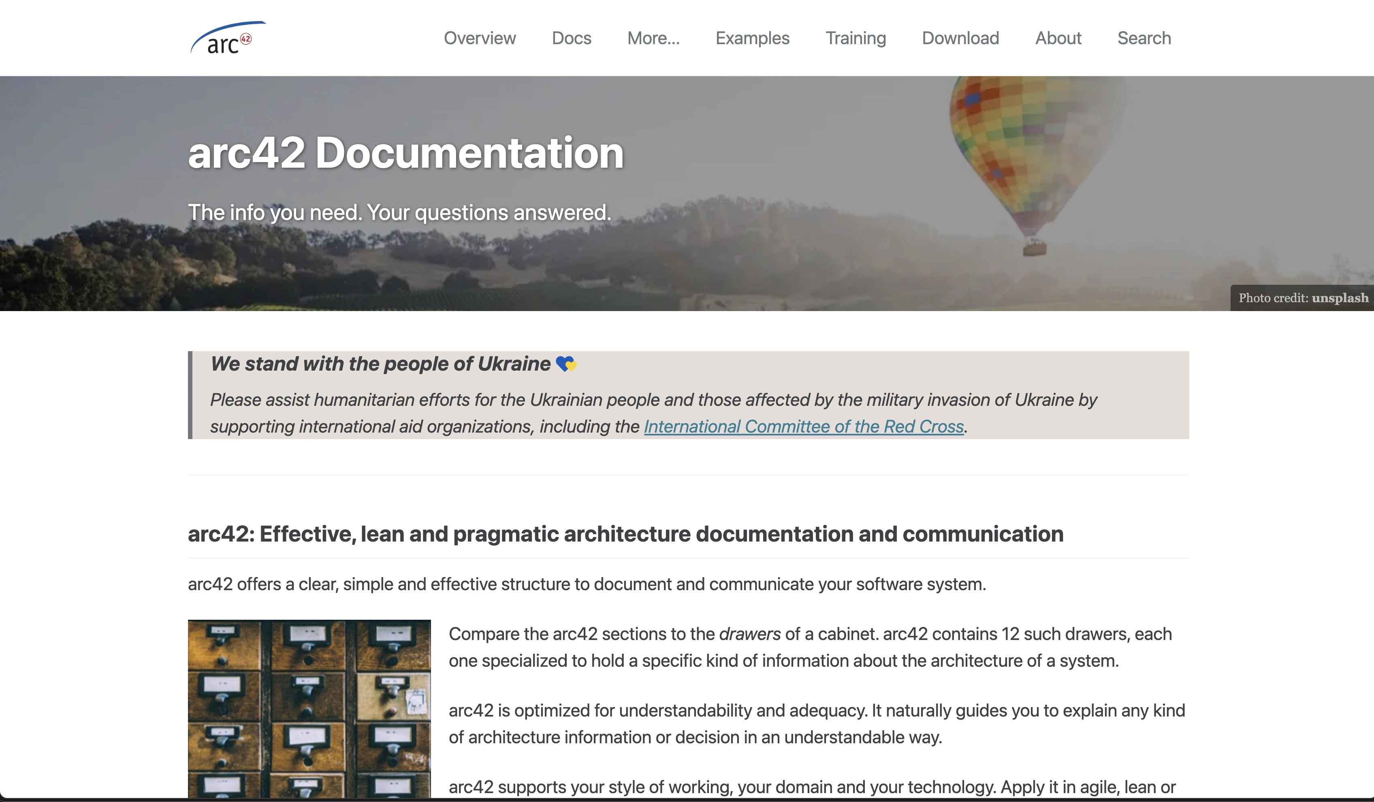Click Search in the navigation bar
This screenshot has height=802, width=1374.
1144,38
